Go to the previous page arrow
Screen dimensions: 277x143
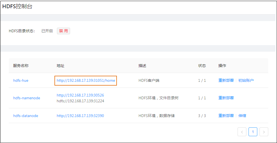click(x=242, y=132)
